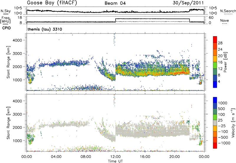The width and height of the screenshot is (236, 163).
Task: Click the 'CPID' row label
Action: (6, 28)
